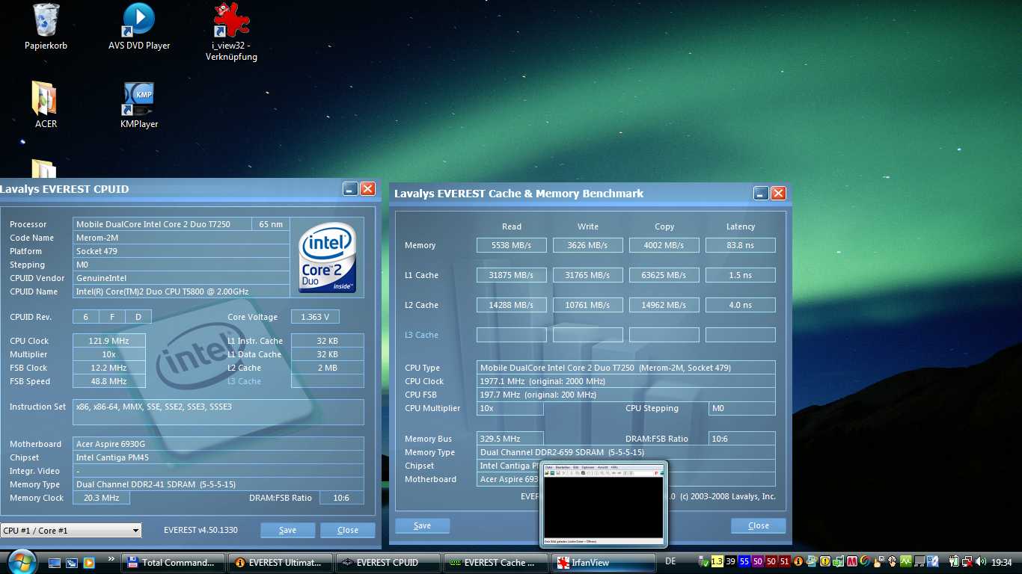1022x574 pixels.
Task: Expand the quick launch overflow chevron
Action: pyautogui.click(x=111, y=558)
